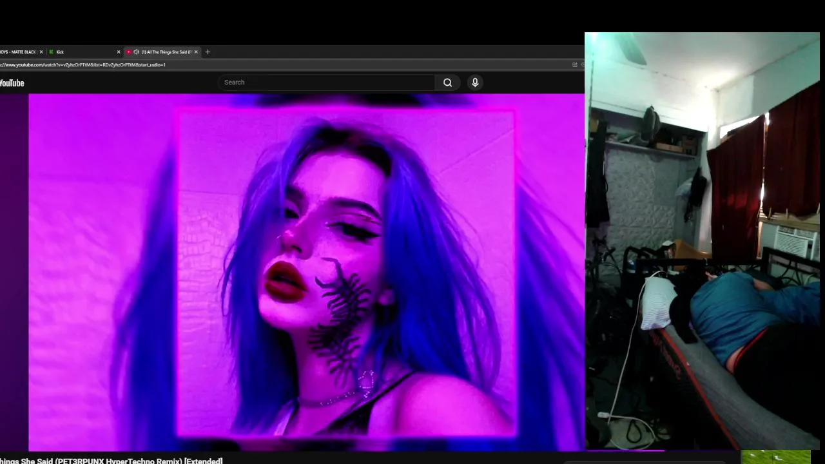
Task: Open a new browser tab
Action: 208,52
